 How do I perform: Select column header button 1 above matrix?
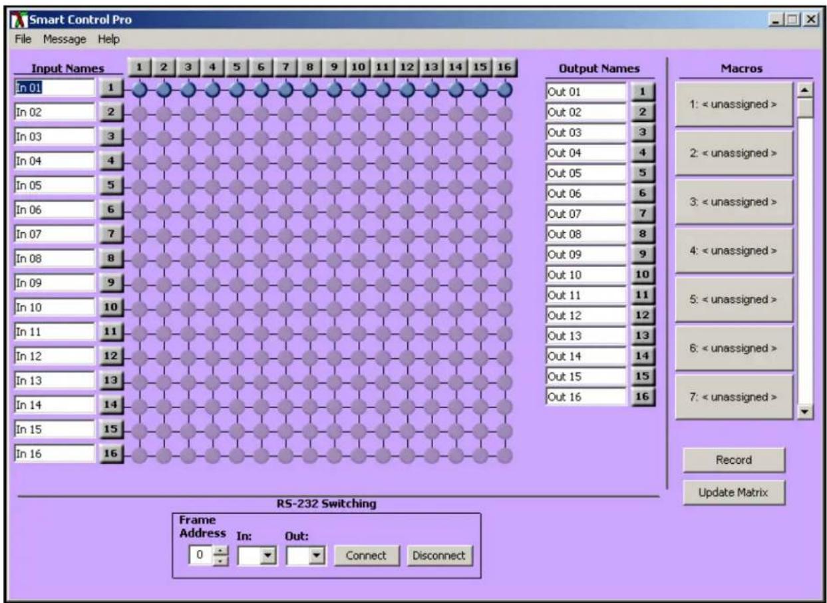pyautogui.click(x=138, y=67)
